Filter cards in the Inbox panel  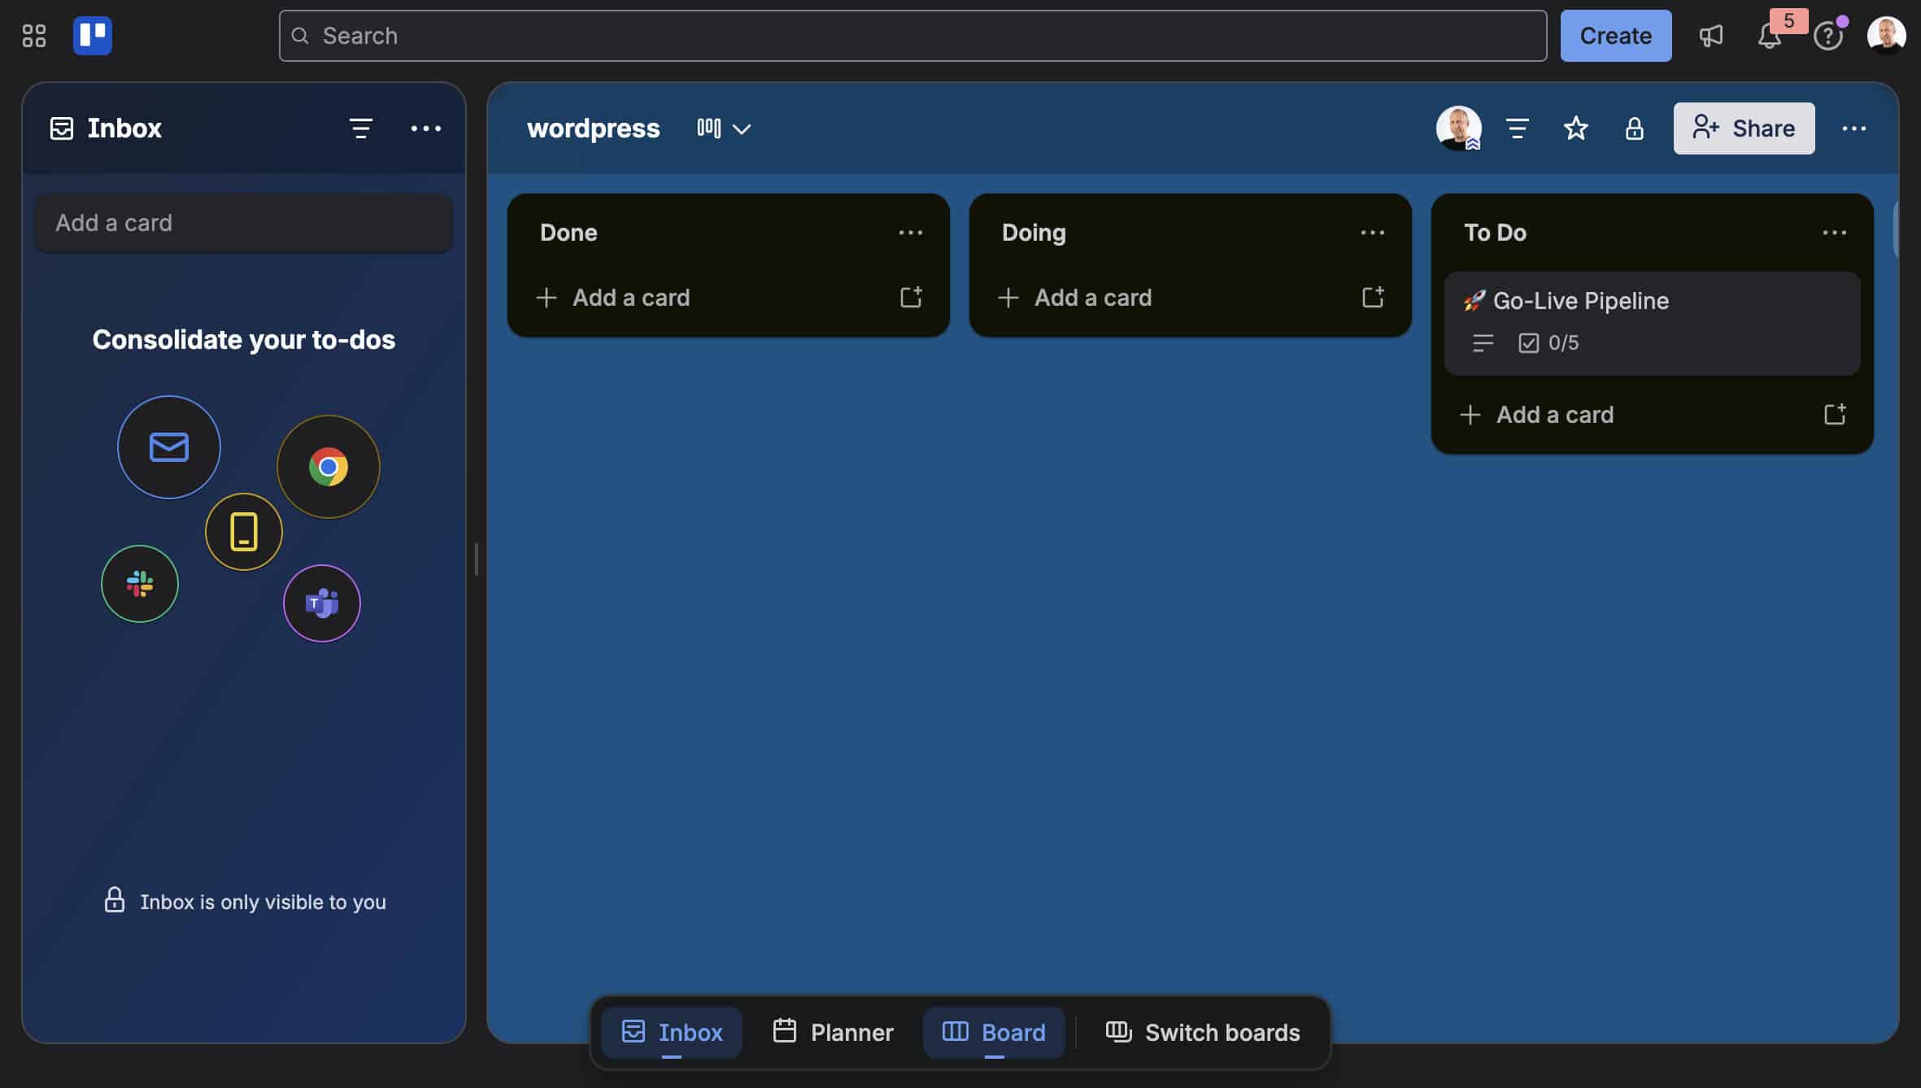click(x=361, y=128)
